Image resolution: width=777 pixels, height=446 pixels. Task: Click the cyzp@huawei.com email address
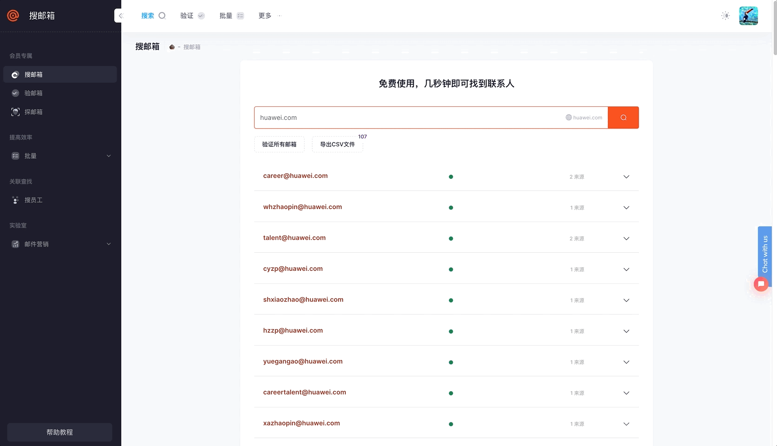coord(293,269)
